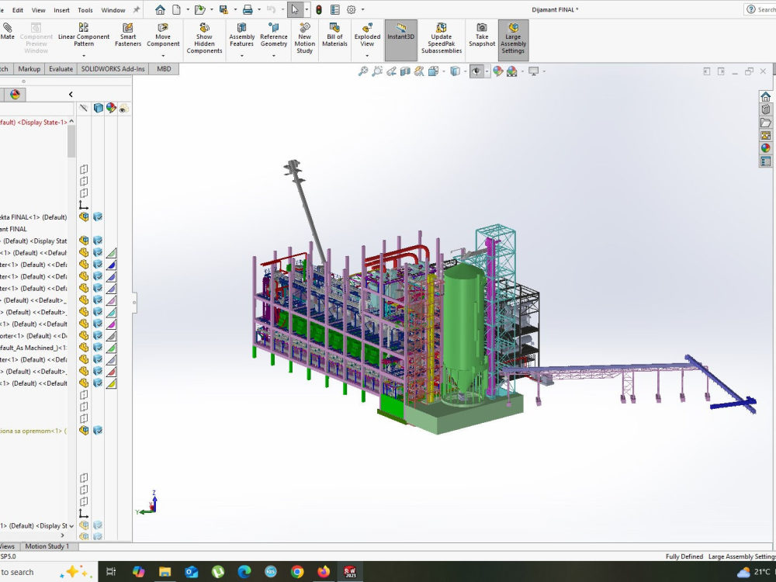Open Appearances task pane icon
Viewport: 776px width, 582px height.
766,148
